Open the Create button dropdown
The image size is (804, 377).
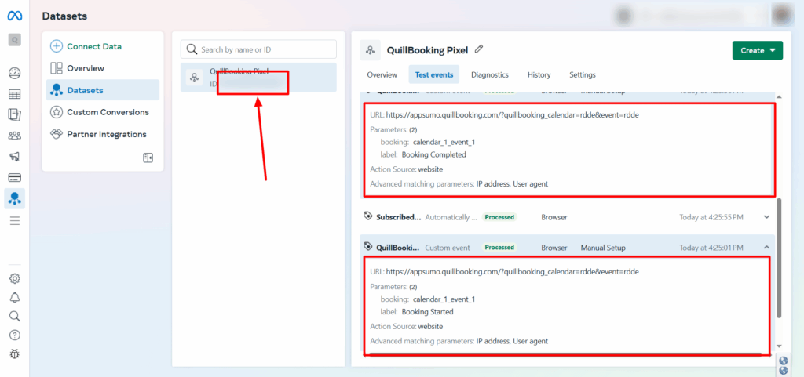point(758,50)
